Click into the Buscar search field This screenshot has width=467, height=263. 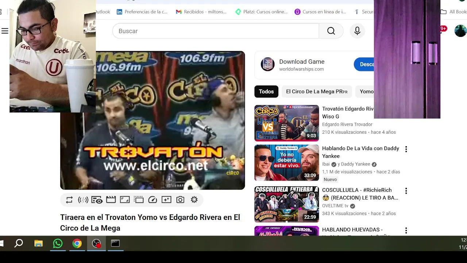[216, 31]
